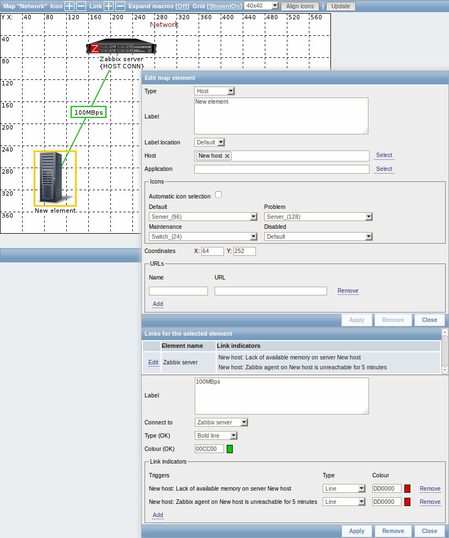Click the 100MBps link label on the map
This screenshot has width=449, height=538.
coord(89,112)
